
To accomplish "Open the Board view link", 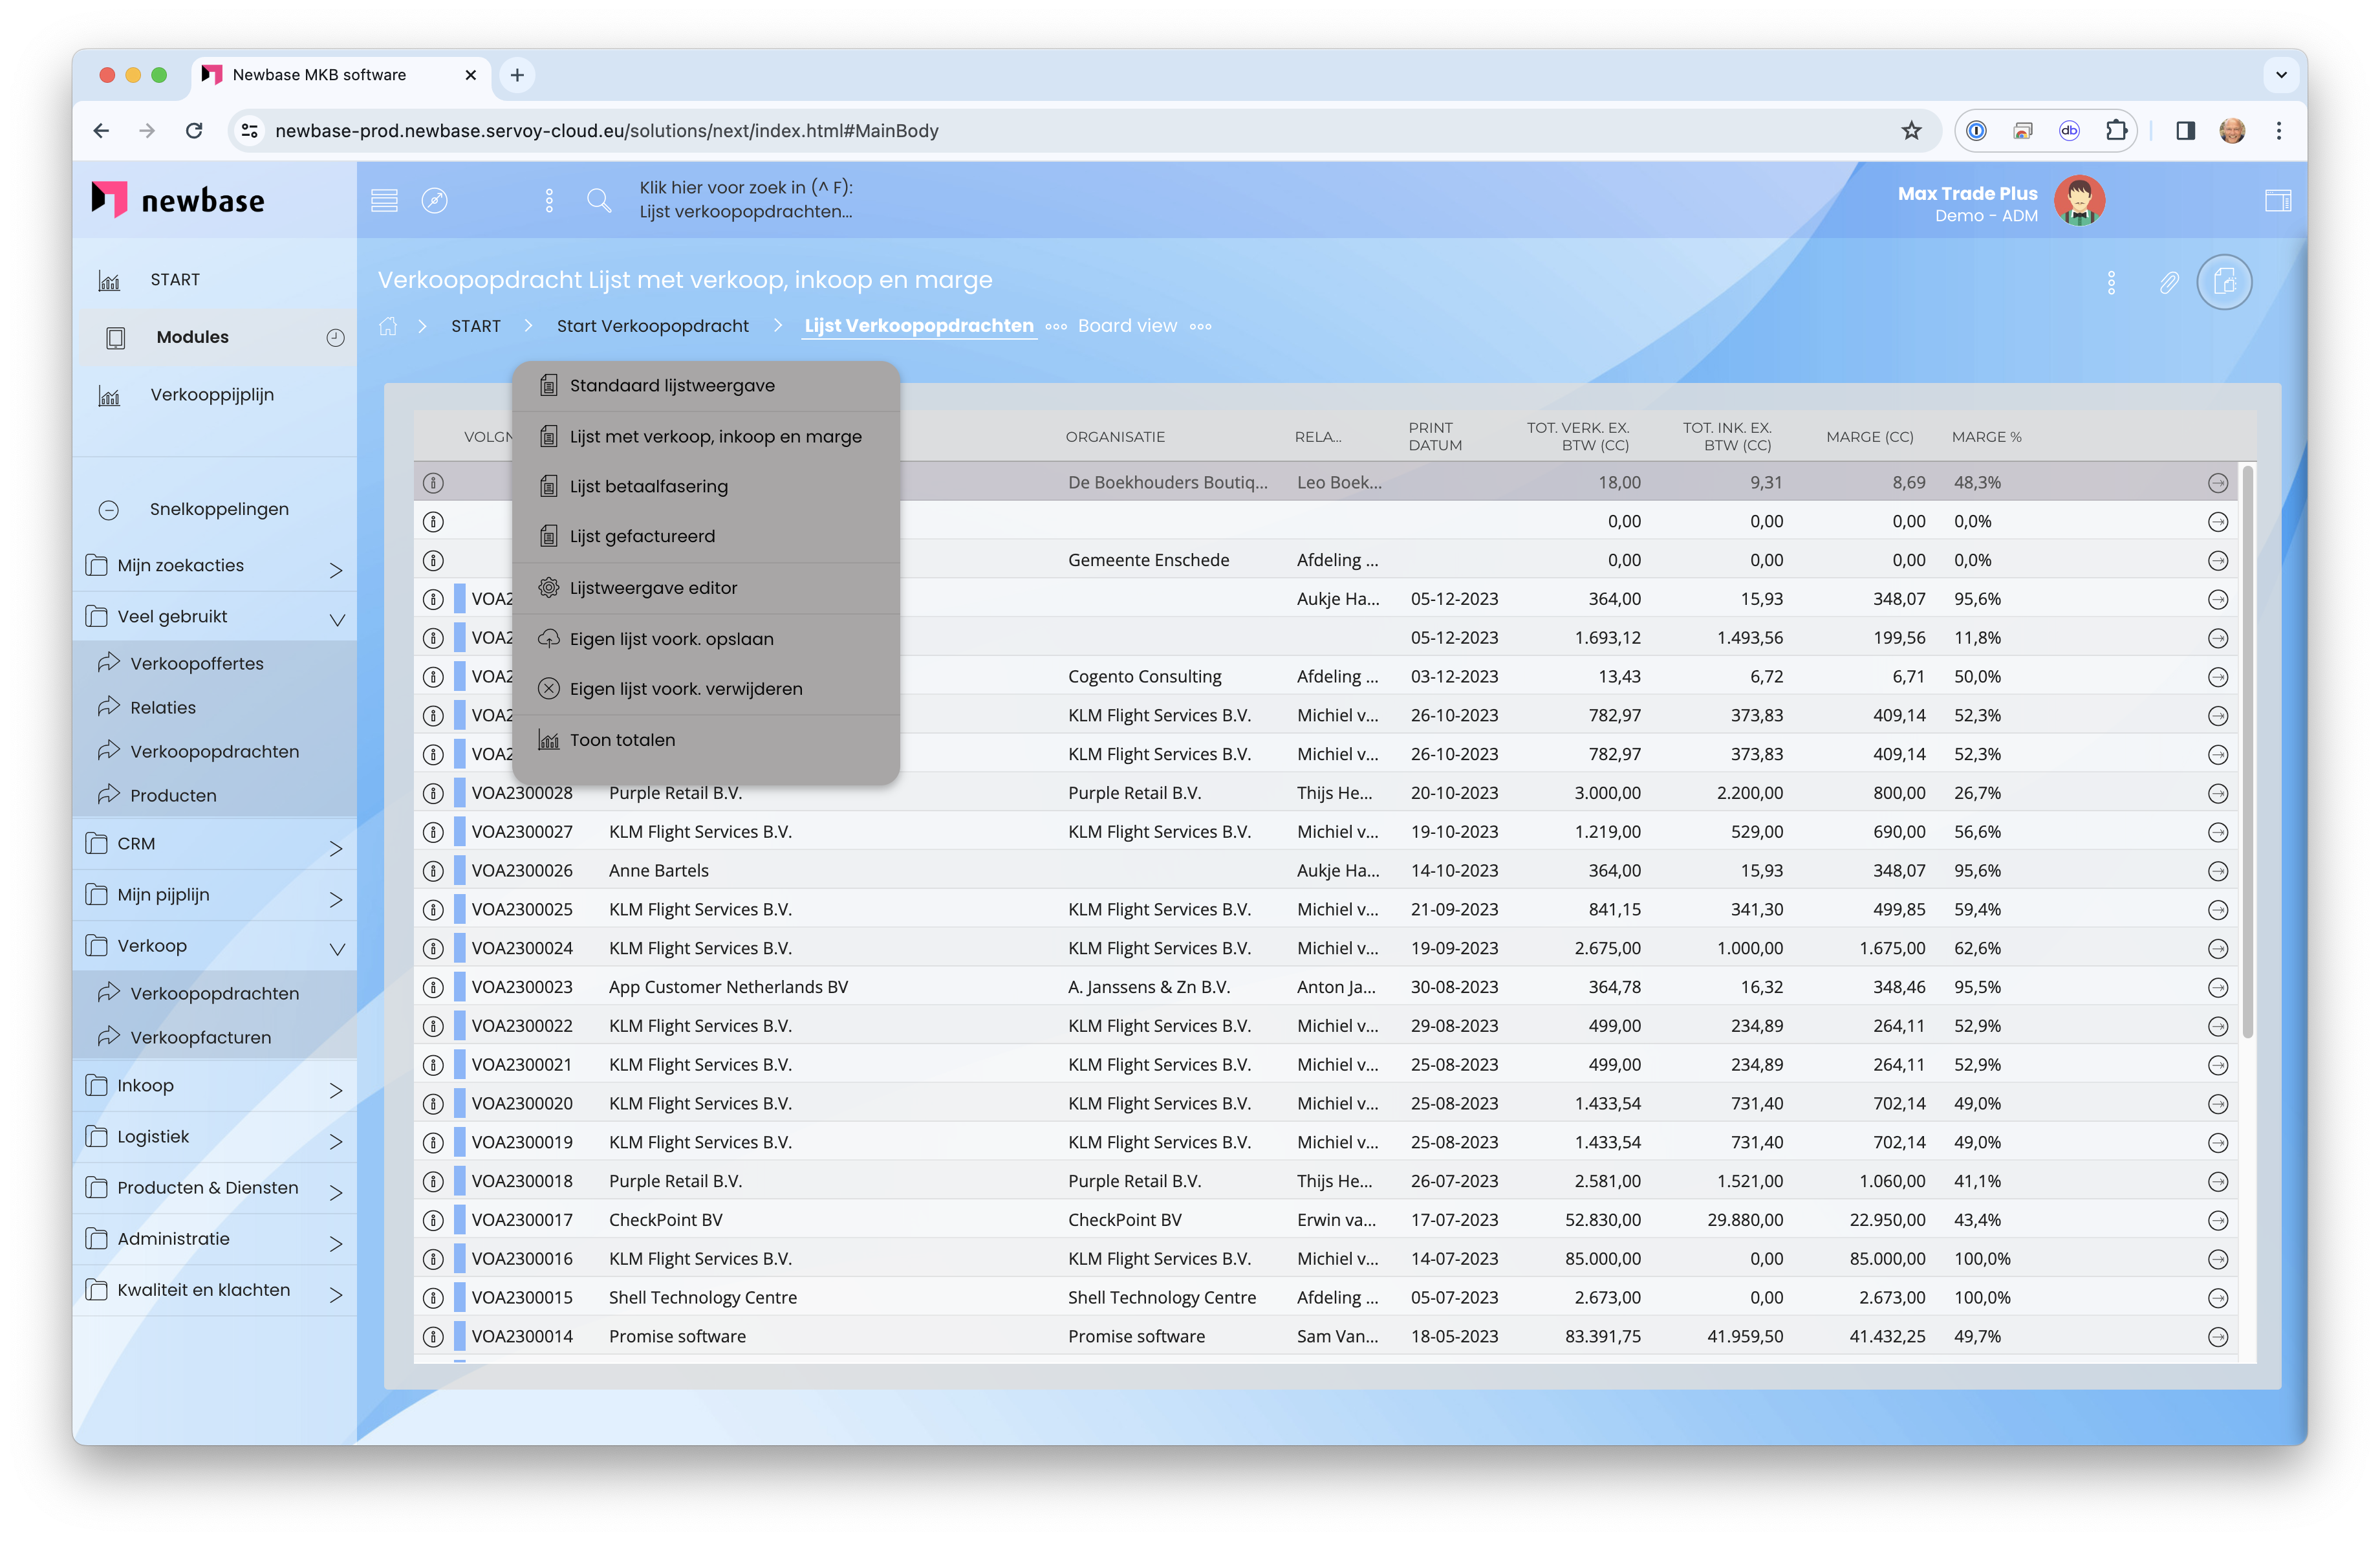I will 1127,326.
